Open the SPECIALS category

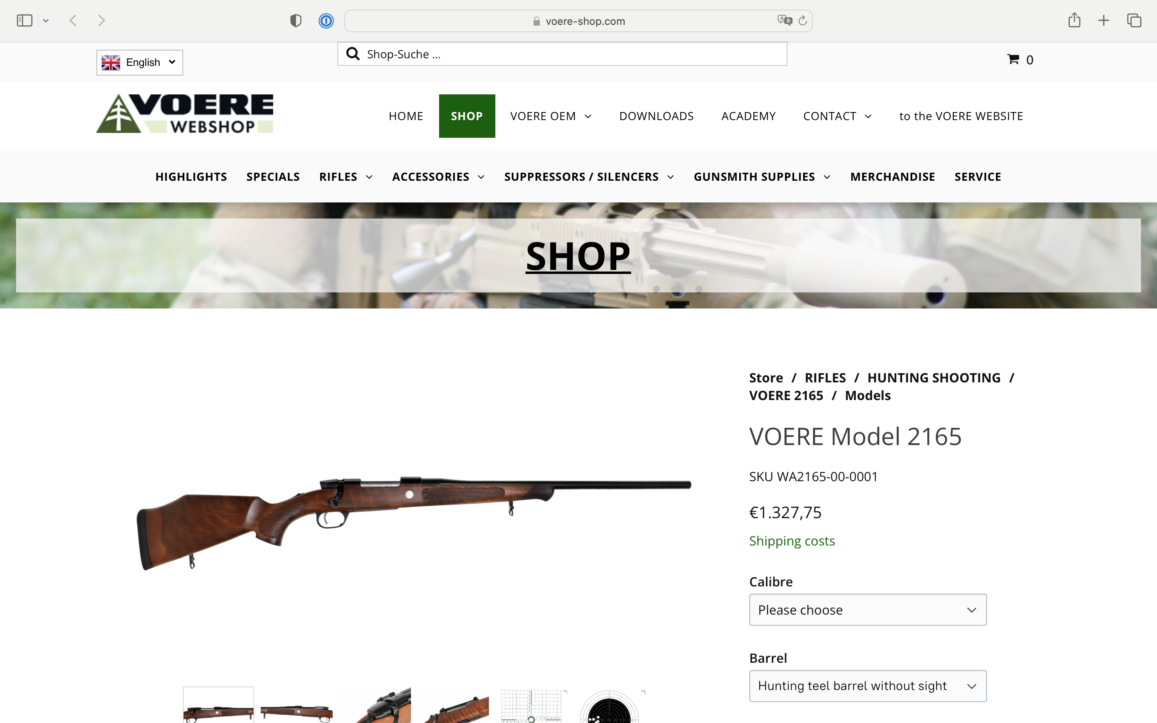pos(273,177)
